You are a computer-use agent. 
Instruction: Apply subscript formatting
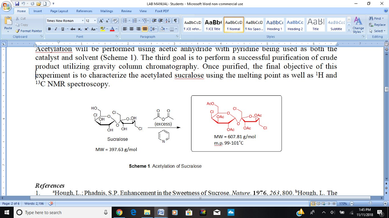(80, 28)
